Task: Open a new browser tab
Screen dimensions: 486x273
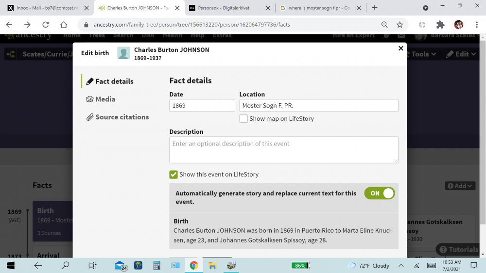Action: pyautogui.click(x=375, y=8)
